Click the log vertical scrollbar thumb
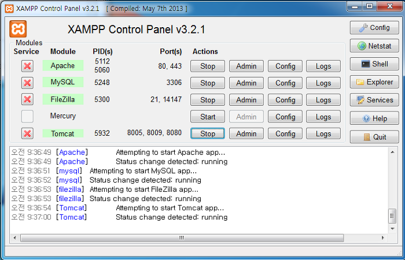Screen dimensions: 405x260 pyautogui.click(x=392, y=216)
